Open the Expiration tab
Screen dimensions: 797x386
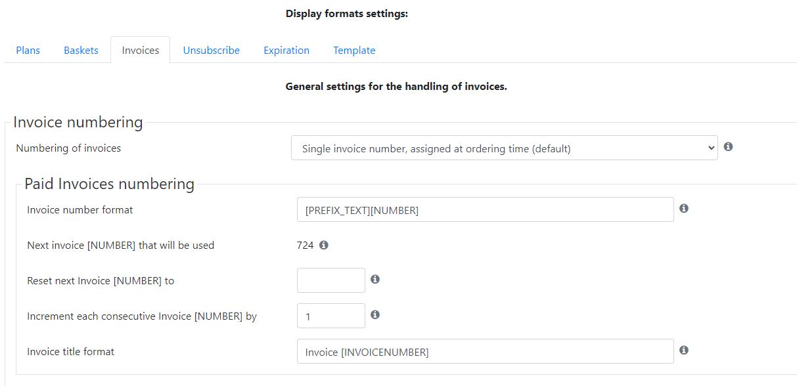click(x=286, y=50)
